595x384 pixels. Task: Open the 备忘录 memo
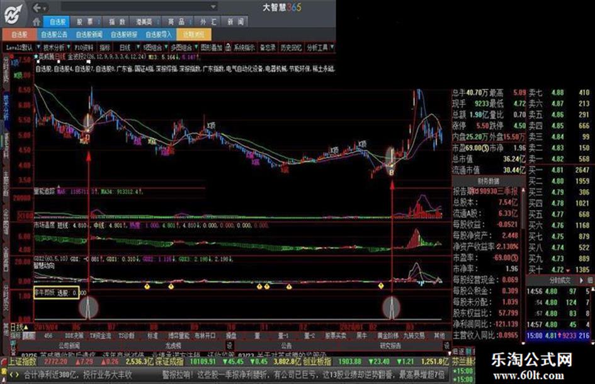[268, 47]
